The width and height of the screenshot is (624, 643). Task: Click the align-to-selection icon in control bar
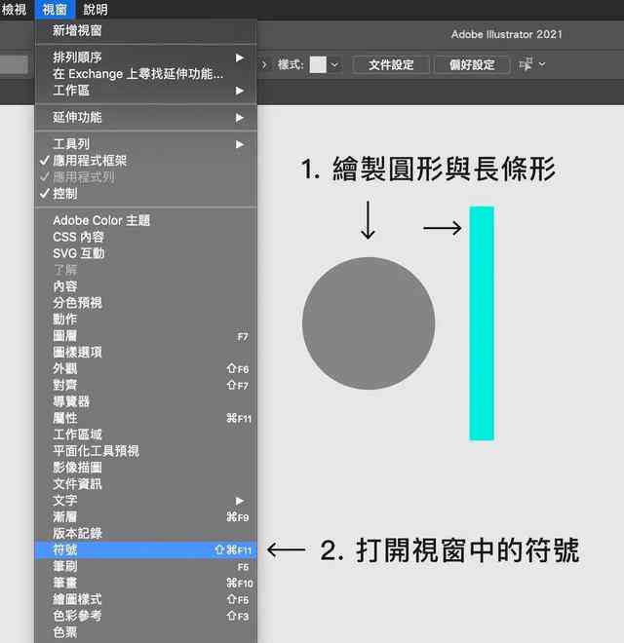(526, 64)
